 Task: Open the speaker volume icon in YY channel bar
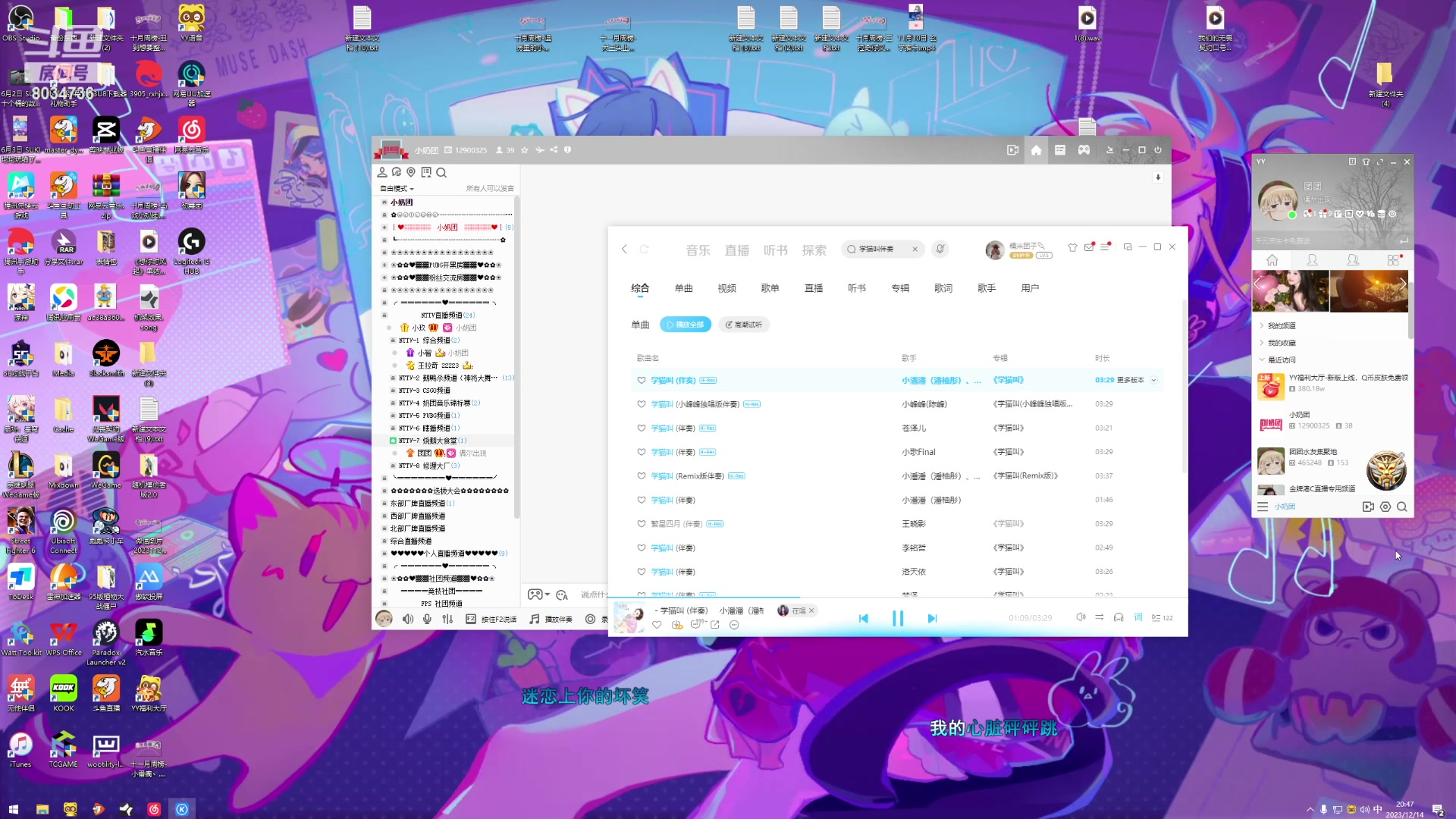click(408, 619)
